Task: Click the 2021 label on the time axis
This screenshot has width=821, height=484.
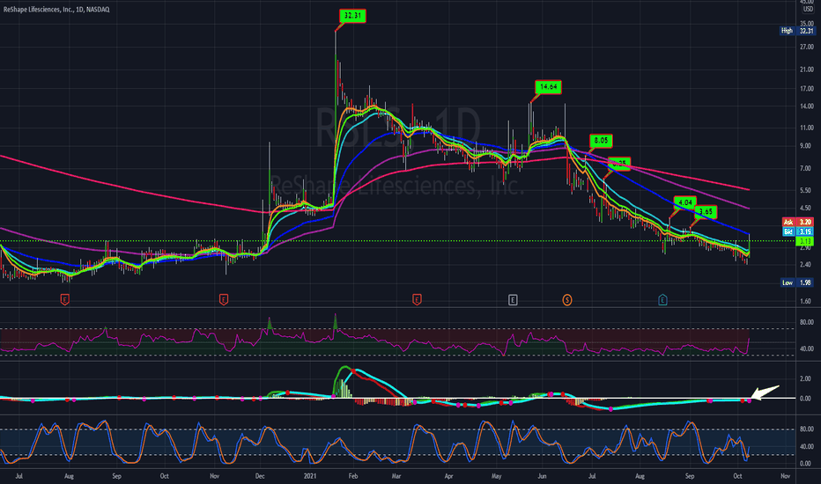Action: (310, 476)
